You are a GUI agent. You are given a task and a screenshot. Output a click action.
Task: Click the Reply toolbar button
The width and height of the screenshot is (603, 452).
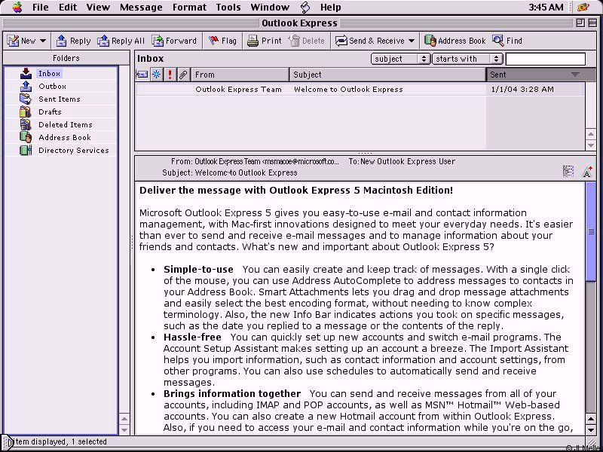tap(73, 41)
